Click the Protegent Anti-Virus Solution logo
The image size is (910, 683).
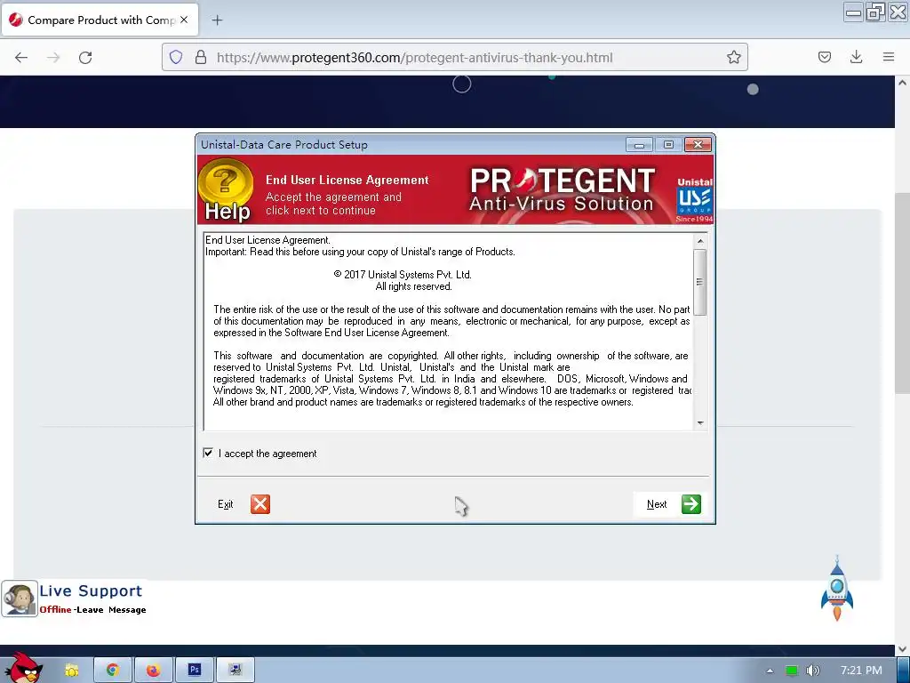click(x=562, y=189)
